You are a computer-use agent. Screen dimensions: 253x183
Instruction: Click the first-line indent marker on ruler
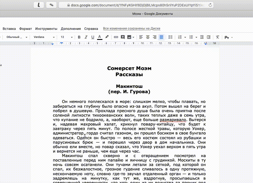tap(62, 43)
